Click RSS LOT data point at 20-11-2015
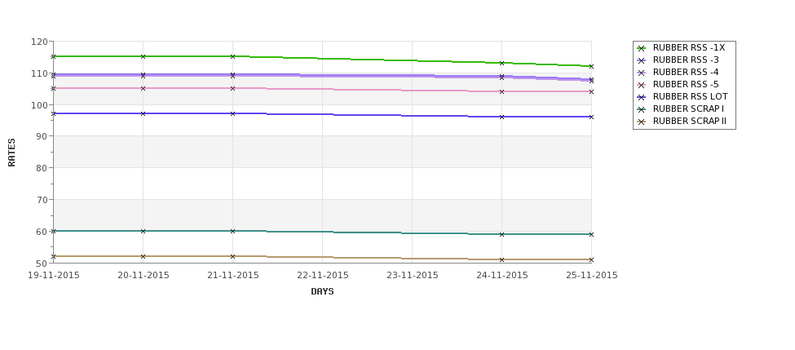The width and height of the screenshot is (795, 350). pyautogui.click(x=143, y=113)
